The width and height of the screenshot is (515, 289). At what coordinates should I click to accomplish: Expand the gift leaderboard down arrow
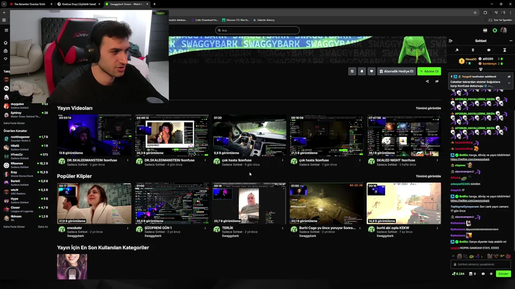click(x=480, y=69)
